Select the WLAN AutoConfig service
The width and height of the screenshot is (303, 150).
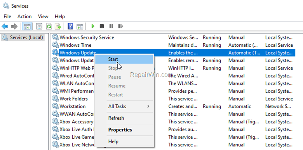click(173, 83)
